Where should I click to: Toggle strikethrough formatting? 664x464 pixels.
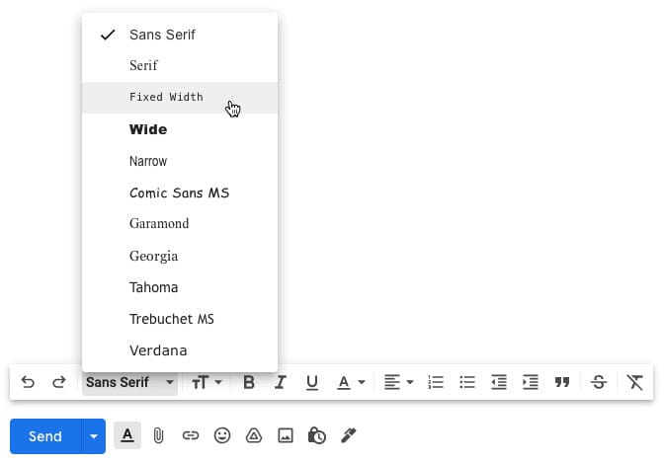click(599, 382)
